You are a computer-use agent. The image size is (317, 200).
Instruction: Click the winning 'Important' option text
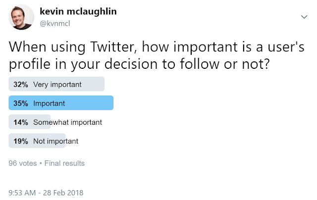point(49,103)
